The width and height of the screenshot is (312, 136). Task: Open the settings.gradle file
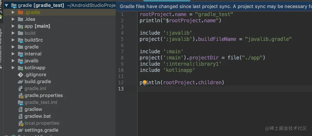tap(41, 130)
